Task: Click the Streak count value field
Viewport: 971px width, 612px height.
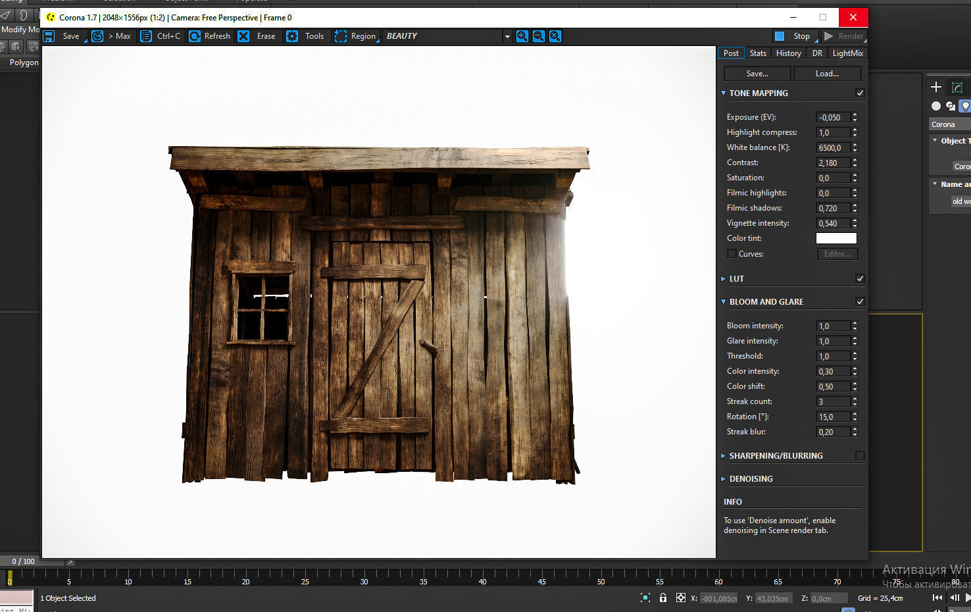Action: pos(833,401)
